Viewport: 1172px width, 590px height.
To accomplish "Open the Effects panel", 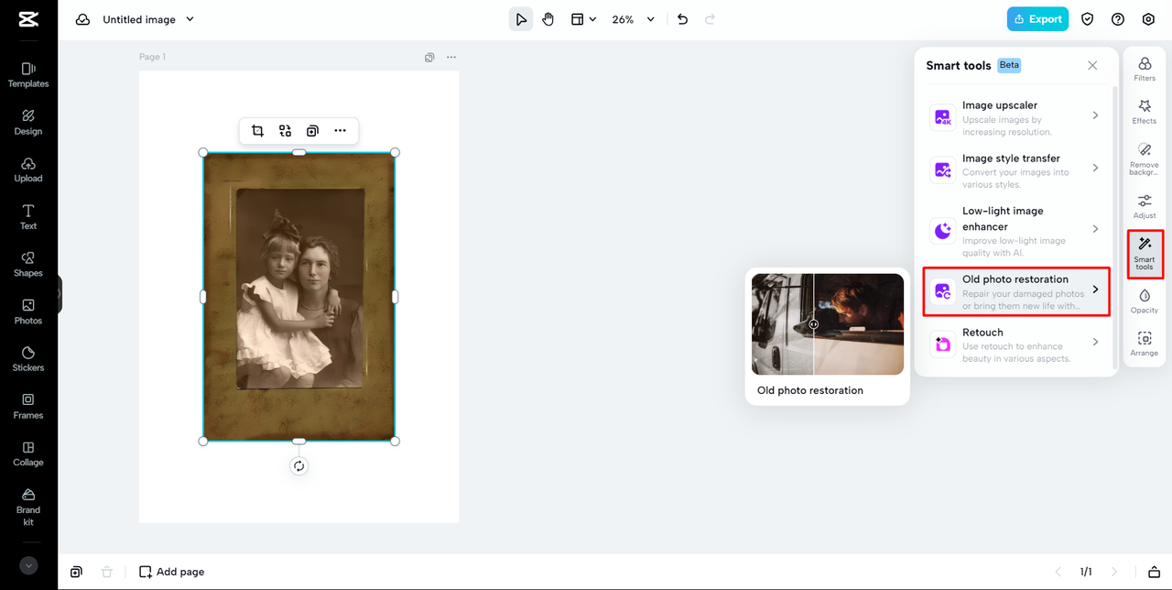I will tap(1145, 112).
